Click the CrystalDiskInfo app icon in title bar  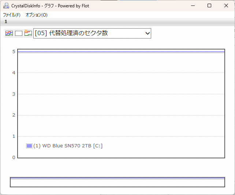pos(6,6)
